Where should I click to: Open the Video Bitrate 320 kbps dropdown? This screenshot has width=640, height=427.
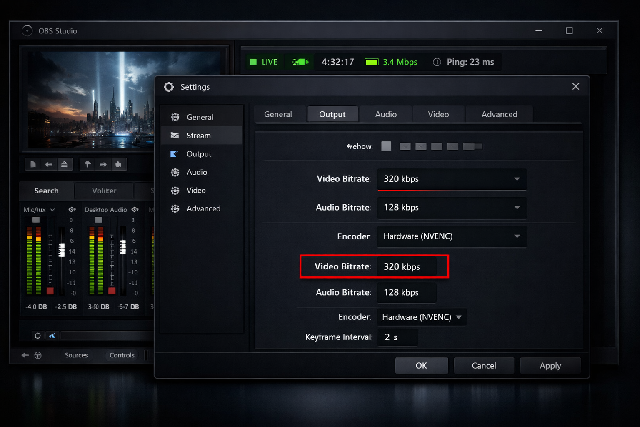tap(451, 179)
